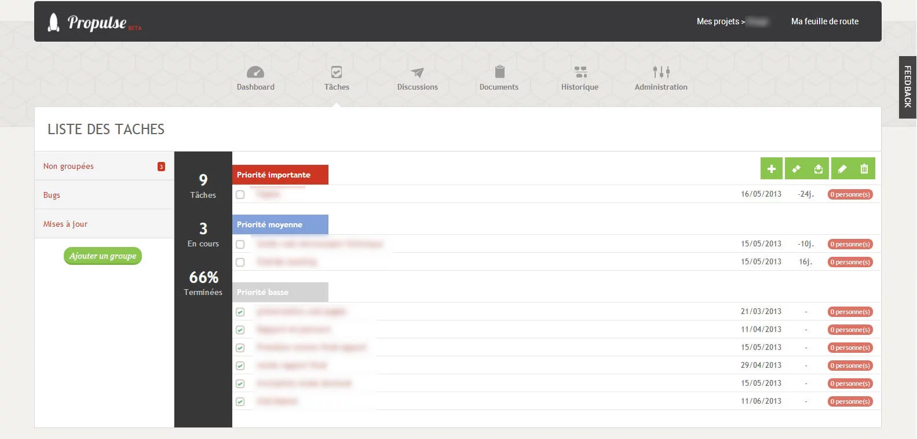Open Ma feuille de route

tap(825, 21)
